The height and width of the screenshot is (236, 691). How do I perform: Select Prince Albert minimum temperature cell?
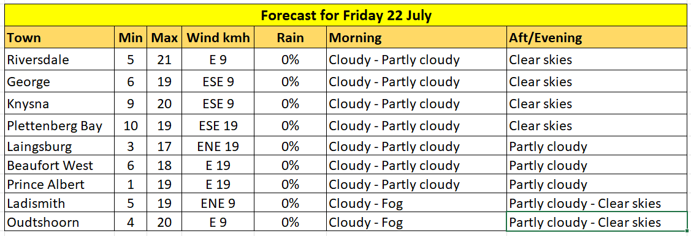[131, 184]
